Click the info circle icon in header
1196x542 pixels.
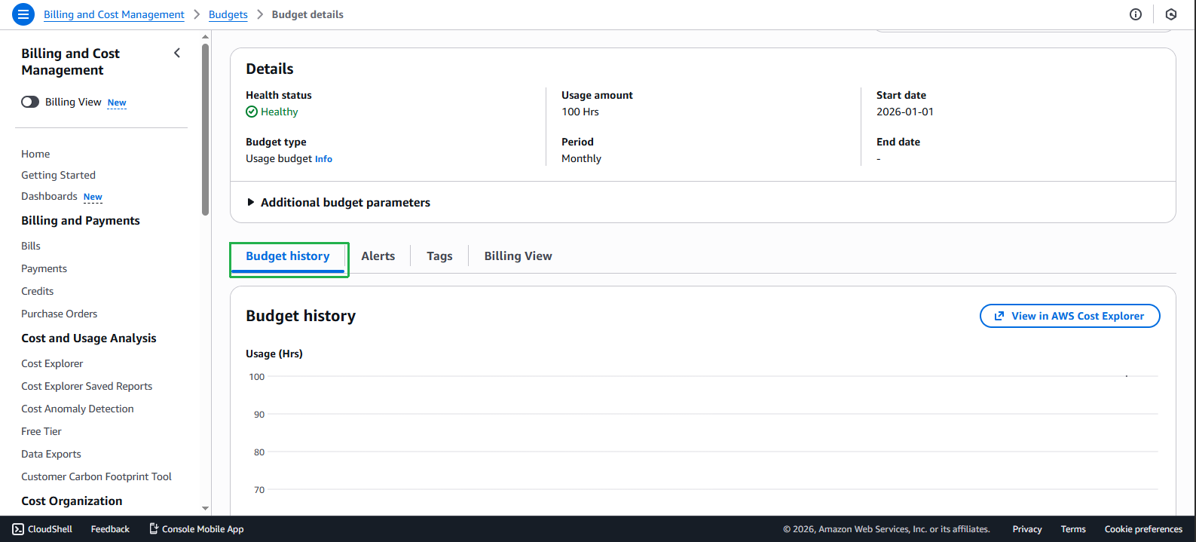(1135, 14)
